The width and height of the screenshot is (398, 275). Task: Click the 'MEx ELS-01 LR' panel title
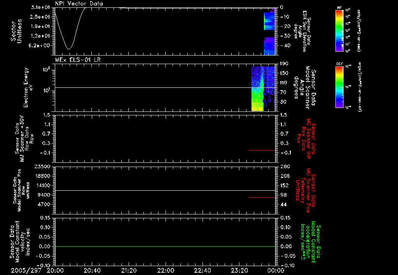(78, 60)
